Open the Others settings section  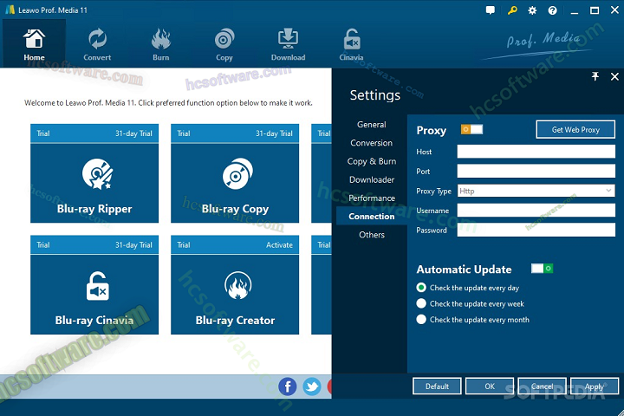[x=371, y=235]
